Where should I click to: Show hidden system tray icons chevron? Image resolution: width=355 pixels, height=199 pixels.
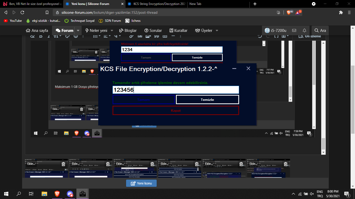[x=293, y=194]
